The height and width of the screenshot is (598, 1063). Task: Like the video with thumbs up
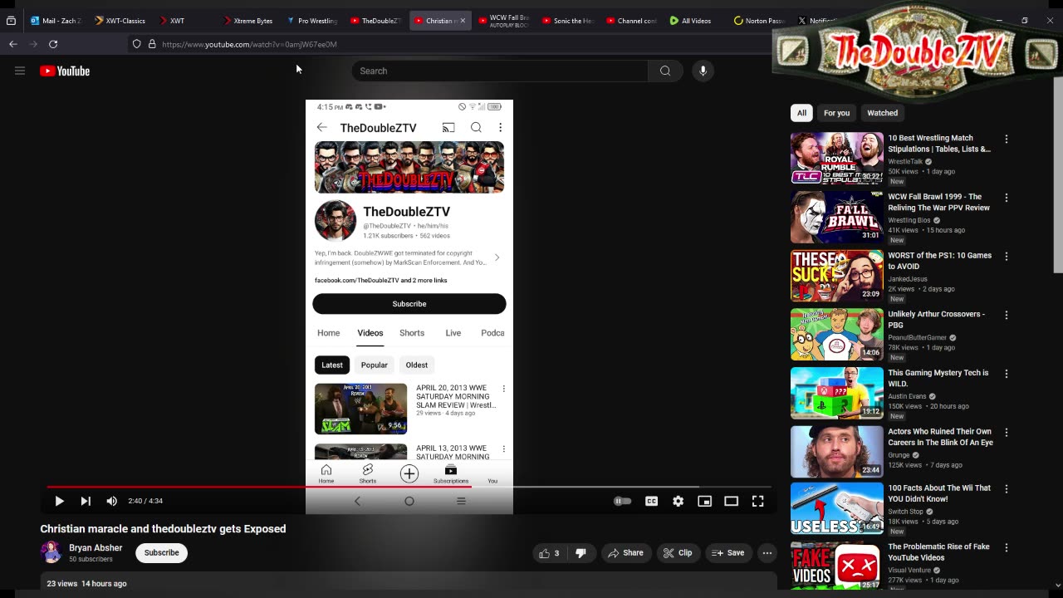tap(550, 552)
